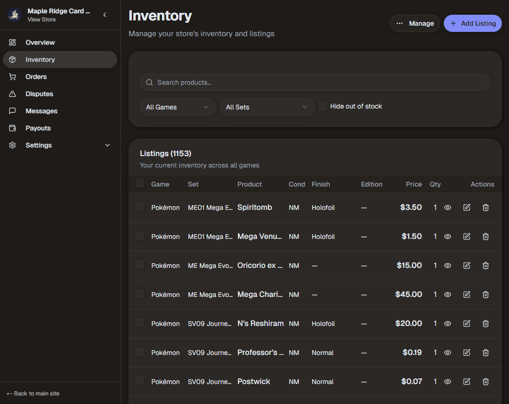Check the select-all box in the table header
The height and width of the screenshot is (404, 509).
[140, 184]
